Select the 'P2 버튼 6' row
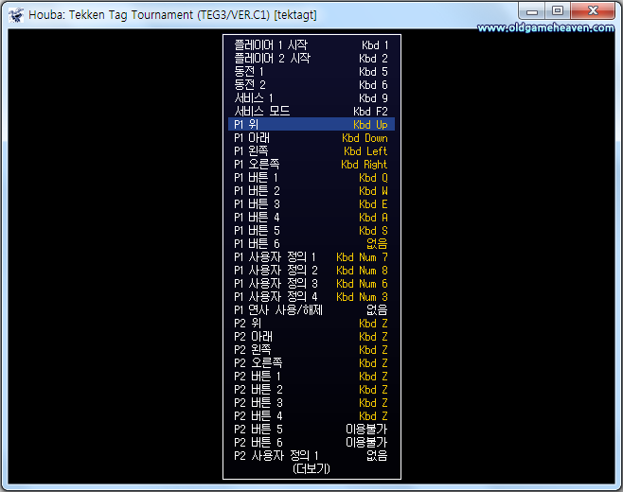This screenshot has height=492, width=623. click(311, 443)
